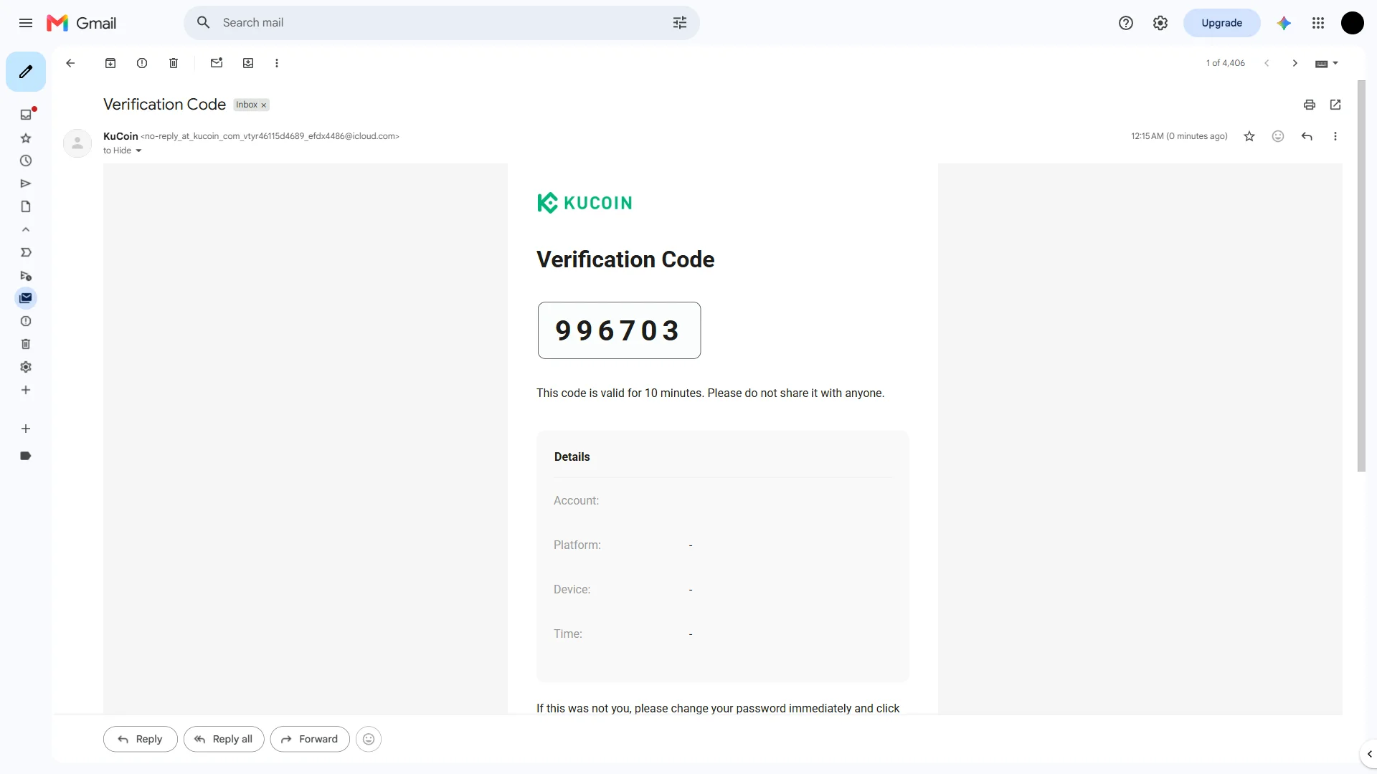Open Support help icon
Screen dimensions: 1377x774
1126,23
